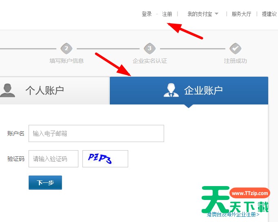Open the 我的支付宝 menu

tap(200, 14)
